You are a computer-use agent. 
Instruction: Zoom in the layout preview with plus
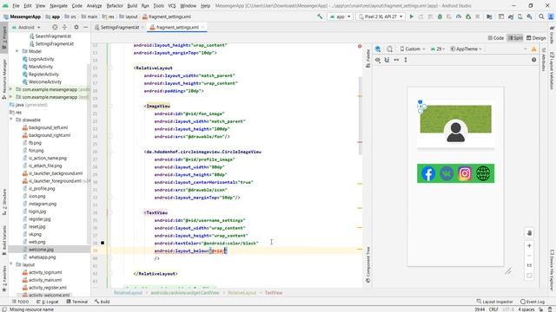click(x=529, y=245)
